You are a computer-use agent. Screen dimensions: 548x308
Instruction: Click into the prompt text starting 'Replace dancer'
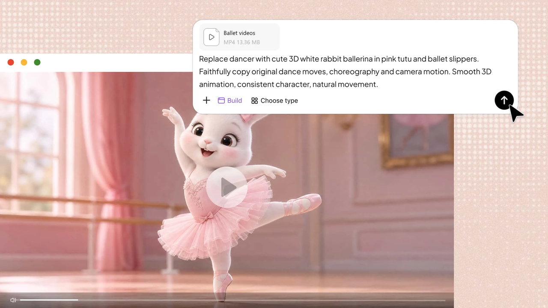point(345,71)
